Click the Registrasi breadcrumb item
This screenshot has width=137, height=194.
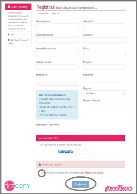pos(55,13)
